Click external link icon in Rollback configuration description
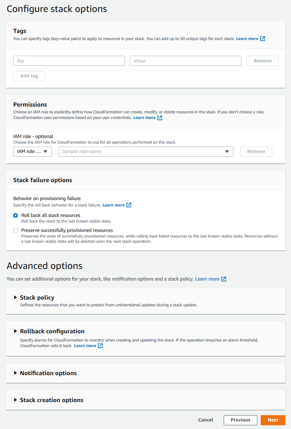Image resolution: width=291 pixels, height=429 pixels. (x=99, y=346)
